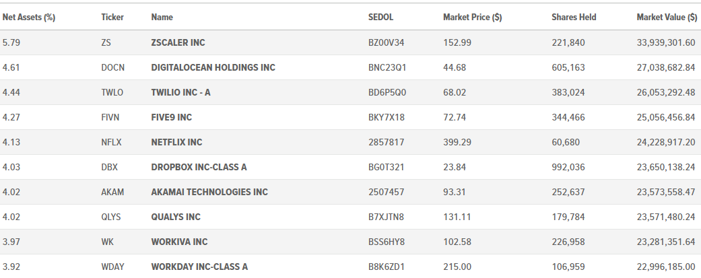The image size is (701, 278).
Task: Select the Name column header
Action: pyautogui.click(x=162, y=18)
